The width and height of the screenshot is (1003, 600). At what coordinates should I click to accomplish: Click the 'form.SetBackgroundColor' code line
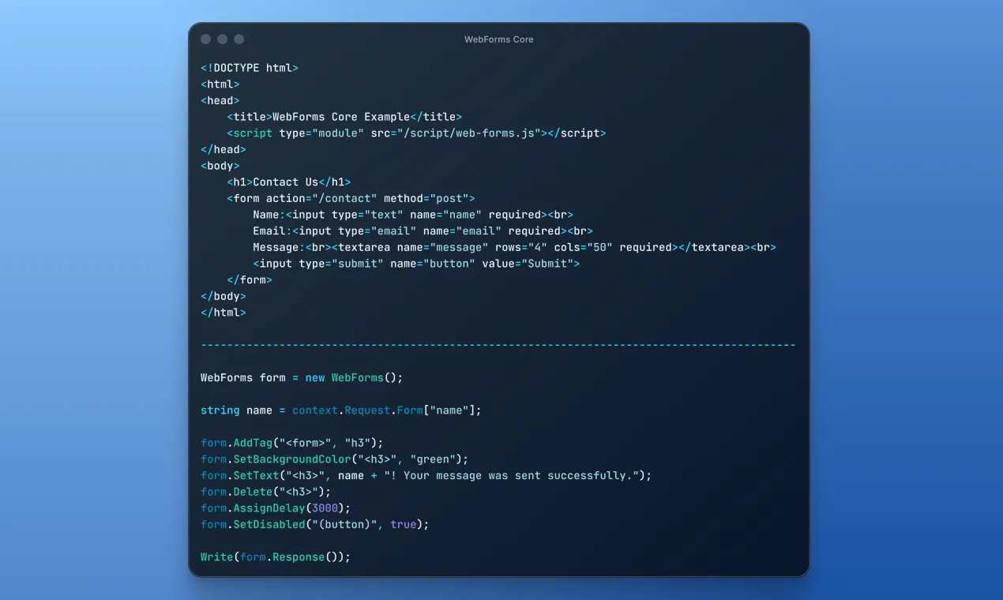335,459
